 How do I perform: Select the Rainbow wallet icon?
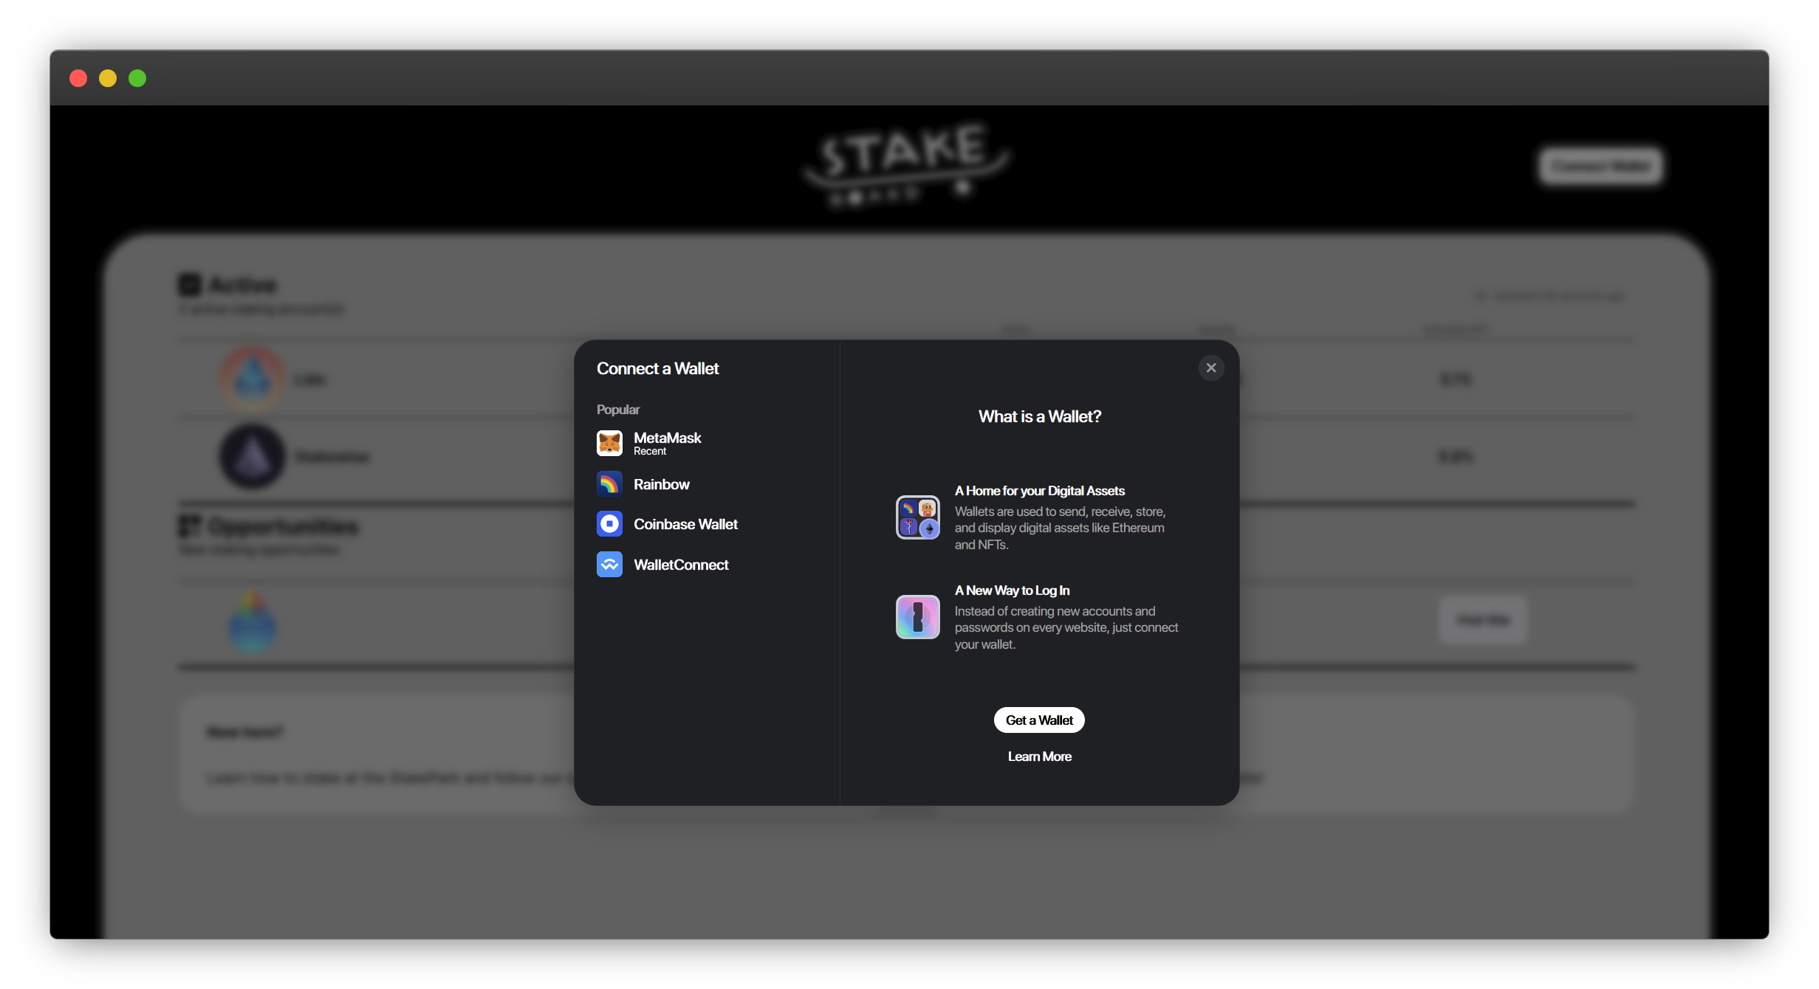pos(610,483)
